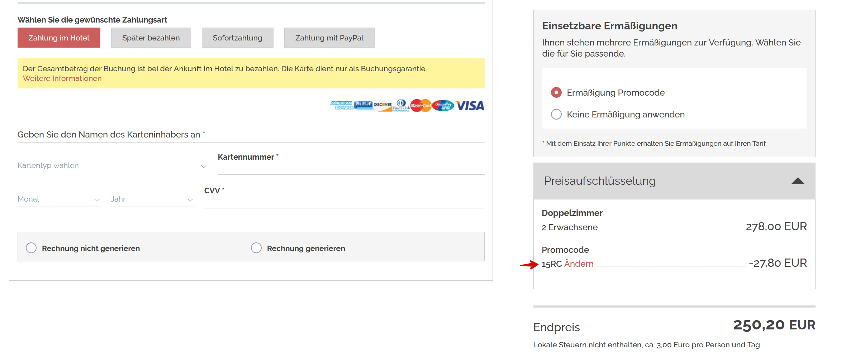Image resolution: width=846 pixels, height=357 pixels.
Task: Open the Jahr expiry dropdown
Action: click(x=153, y=199)
